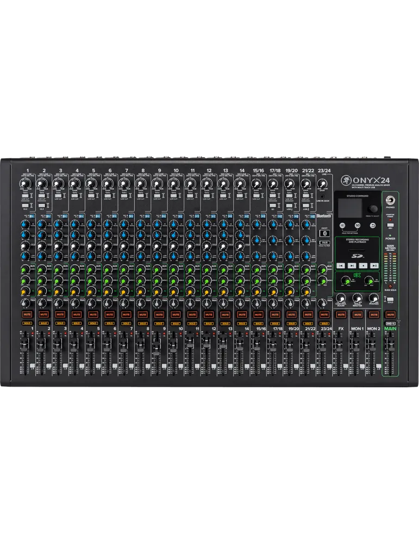Screen dimensions: 419x544
Task: Tap the SD button under Studio Command screen
Action: click(357, 225)
